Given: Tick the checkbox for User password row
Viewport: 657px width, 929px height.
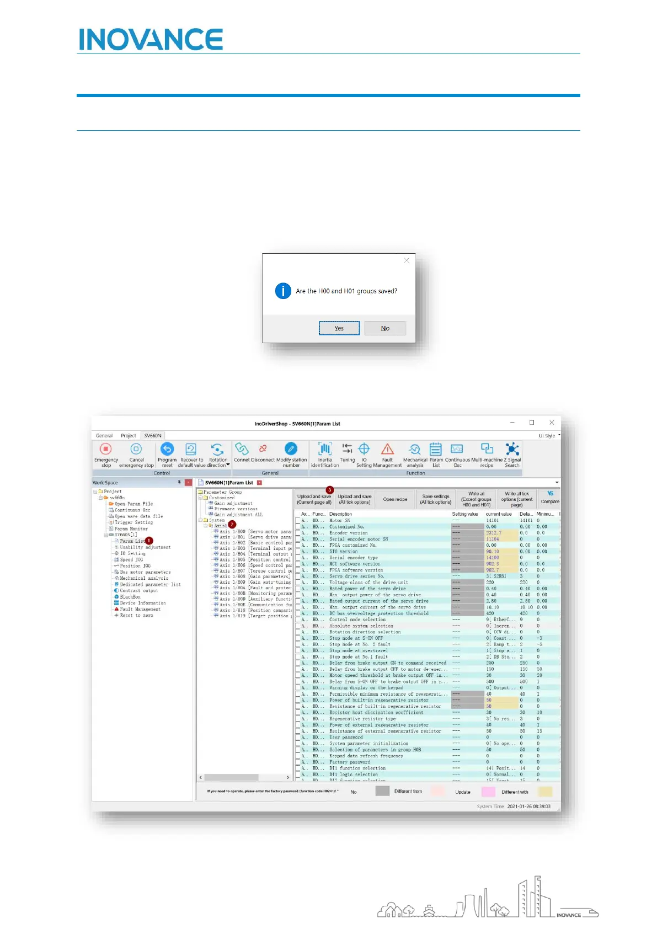Looking at the screenshot, I should tap(298, 737).
